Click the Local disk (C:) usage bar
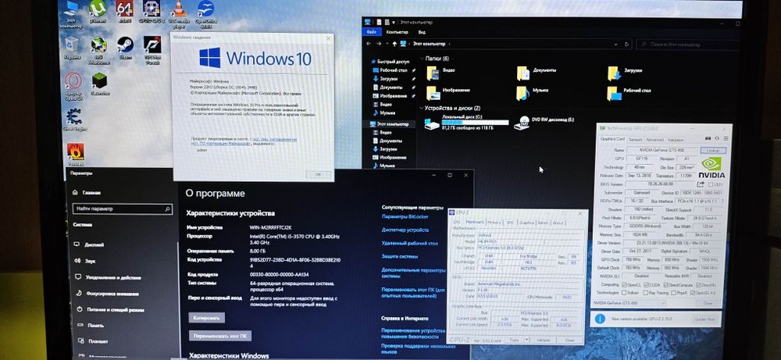The height and width of the screenshot is (360, 781). (x=475, y=122)
